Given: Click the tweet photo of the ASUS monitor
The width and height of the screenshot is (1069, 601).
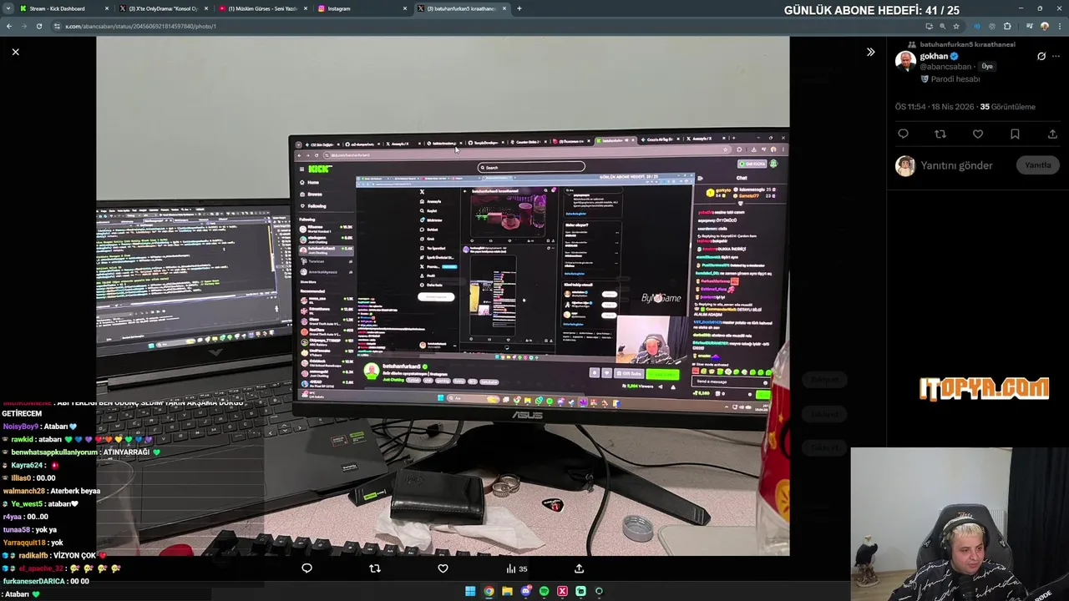Looking at the screenshot, I should tap(443, 295).
